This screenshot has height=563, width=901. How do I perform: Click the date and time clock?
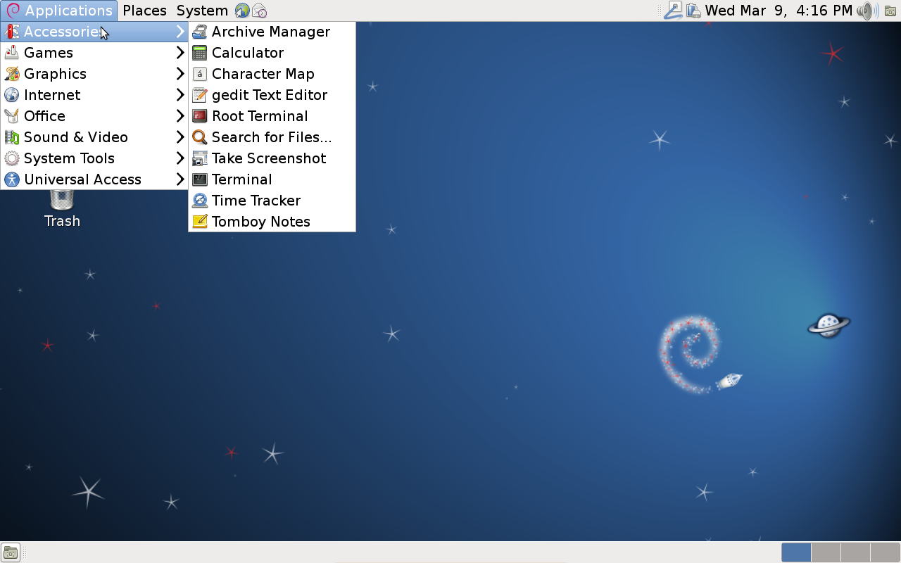pos(779,11)
